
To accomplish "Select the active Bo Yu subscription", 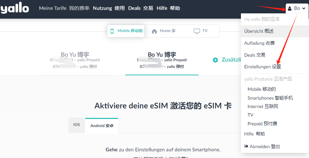I will pyautogui.click(x=162, y=60).
